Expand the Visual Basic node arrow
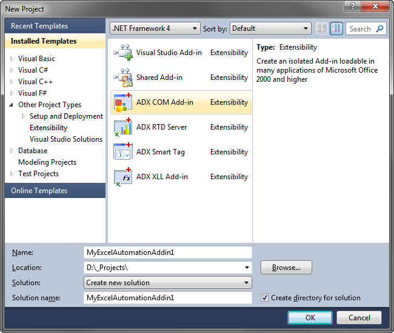 (12, 59)
